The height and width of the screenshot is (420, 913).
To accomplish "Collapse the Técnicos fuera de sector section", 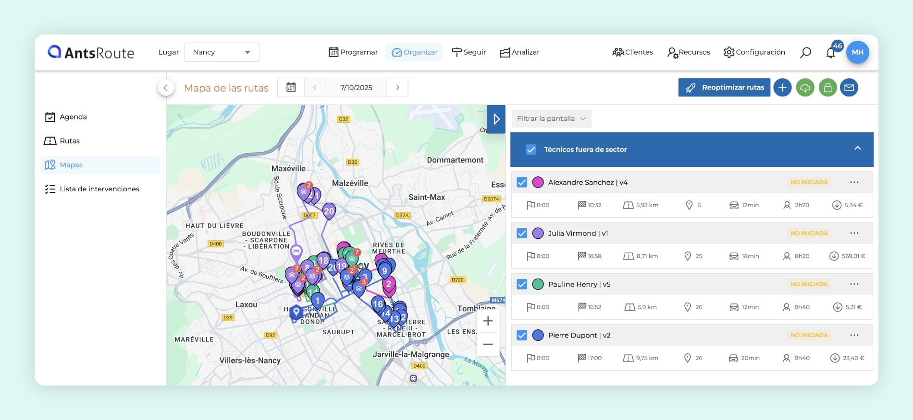I will pyautogui.click(x=857, y=149).
